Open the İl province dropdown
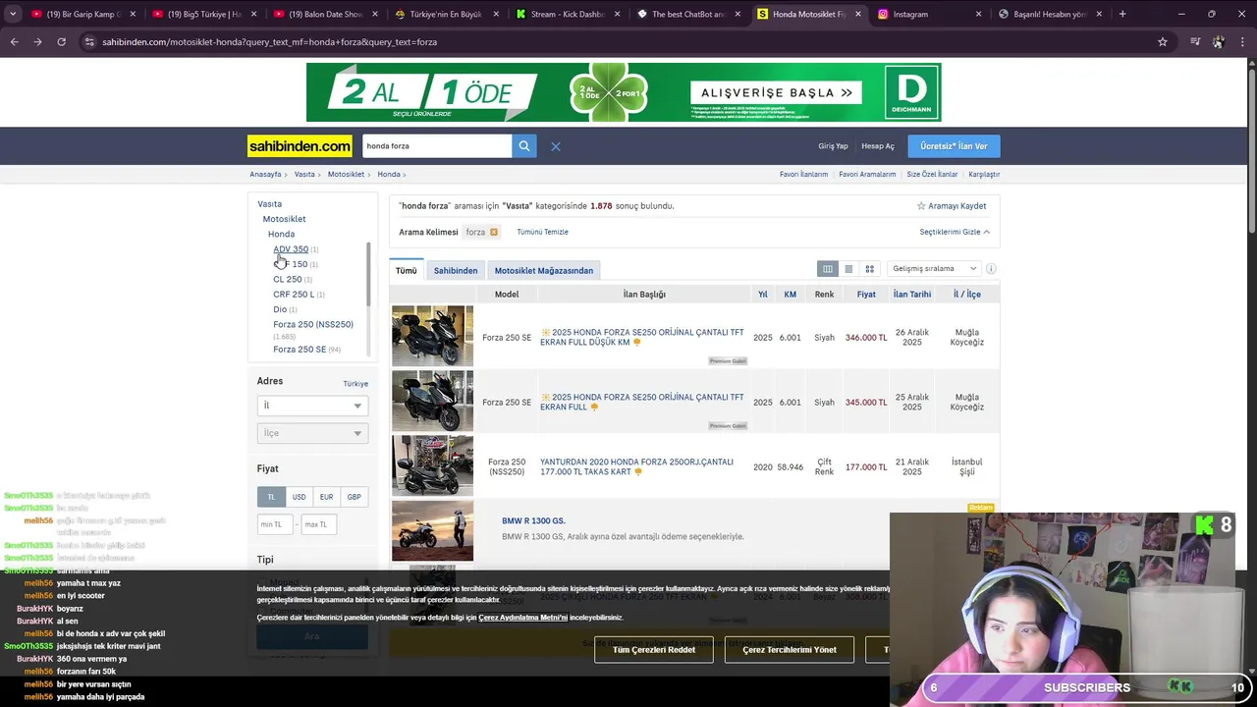The width and height of the screenshot is (1257, 707). pos(312,406)
